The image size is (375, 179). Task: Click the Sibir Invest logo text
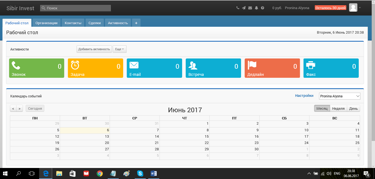click(20, 8)
